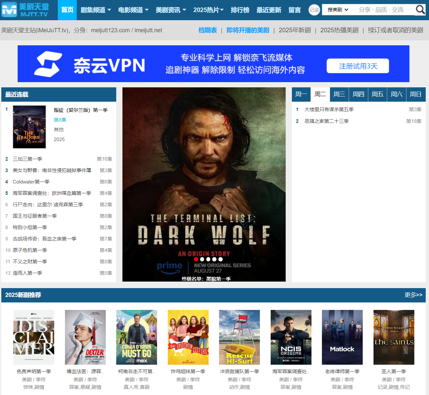This screenshot has height=395, width=429.
Task: Select the first red carousel dot
Action: click(x=196, y=259)
